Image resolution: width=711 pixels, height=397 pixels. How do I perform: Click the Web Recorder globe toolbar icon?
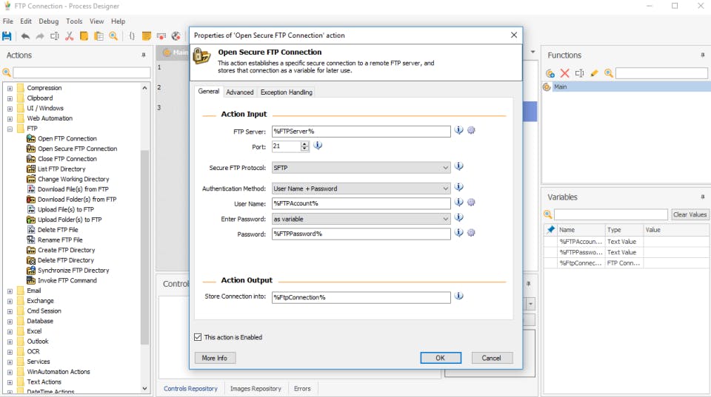click(176, 36)
